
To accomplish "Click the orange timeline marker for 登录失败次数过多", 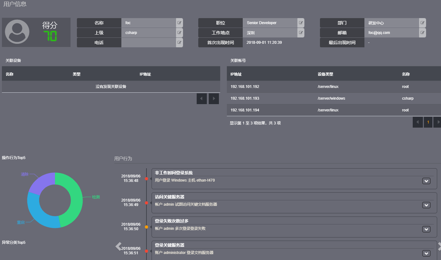I will pos(146,227).
